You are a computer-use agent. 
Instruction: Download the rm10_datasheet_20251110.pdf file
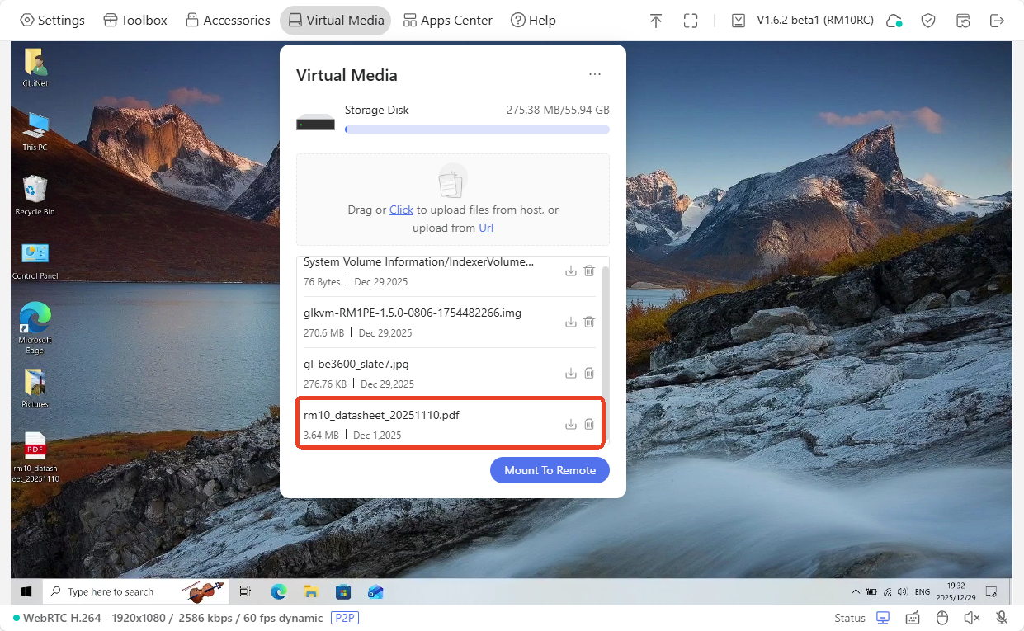pyautogui.click(x=570, y=424)
